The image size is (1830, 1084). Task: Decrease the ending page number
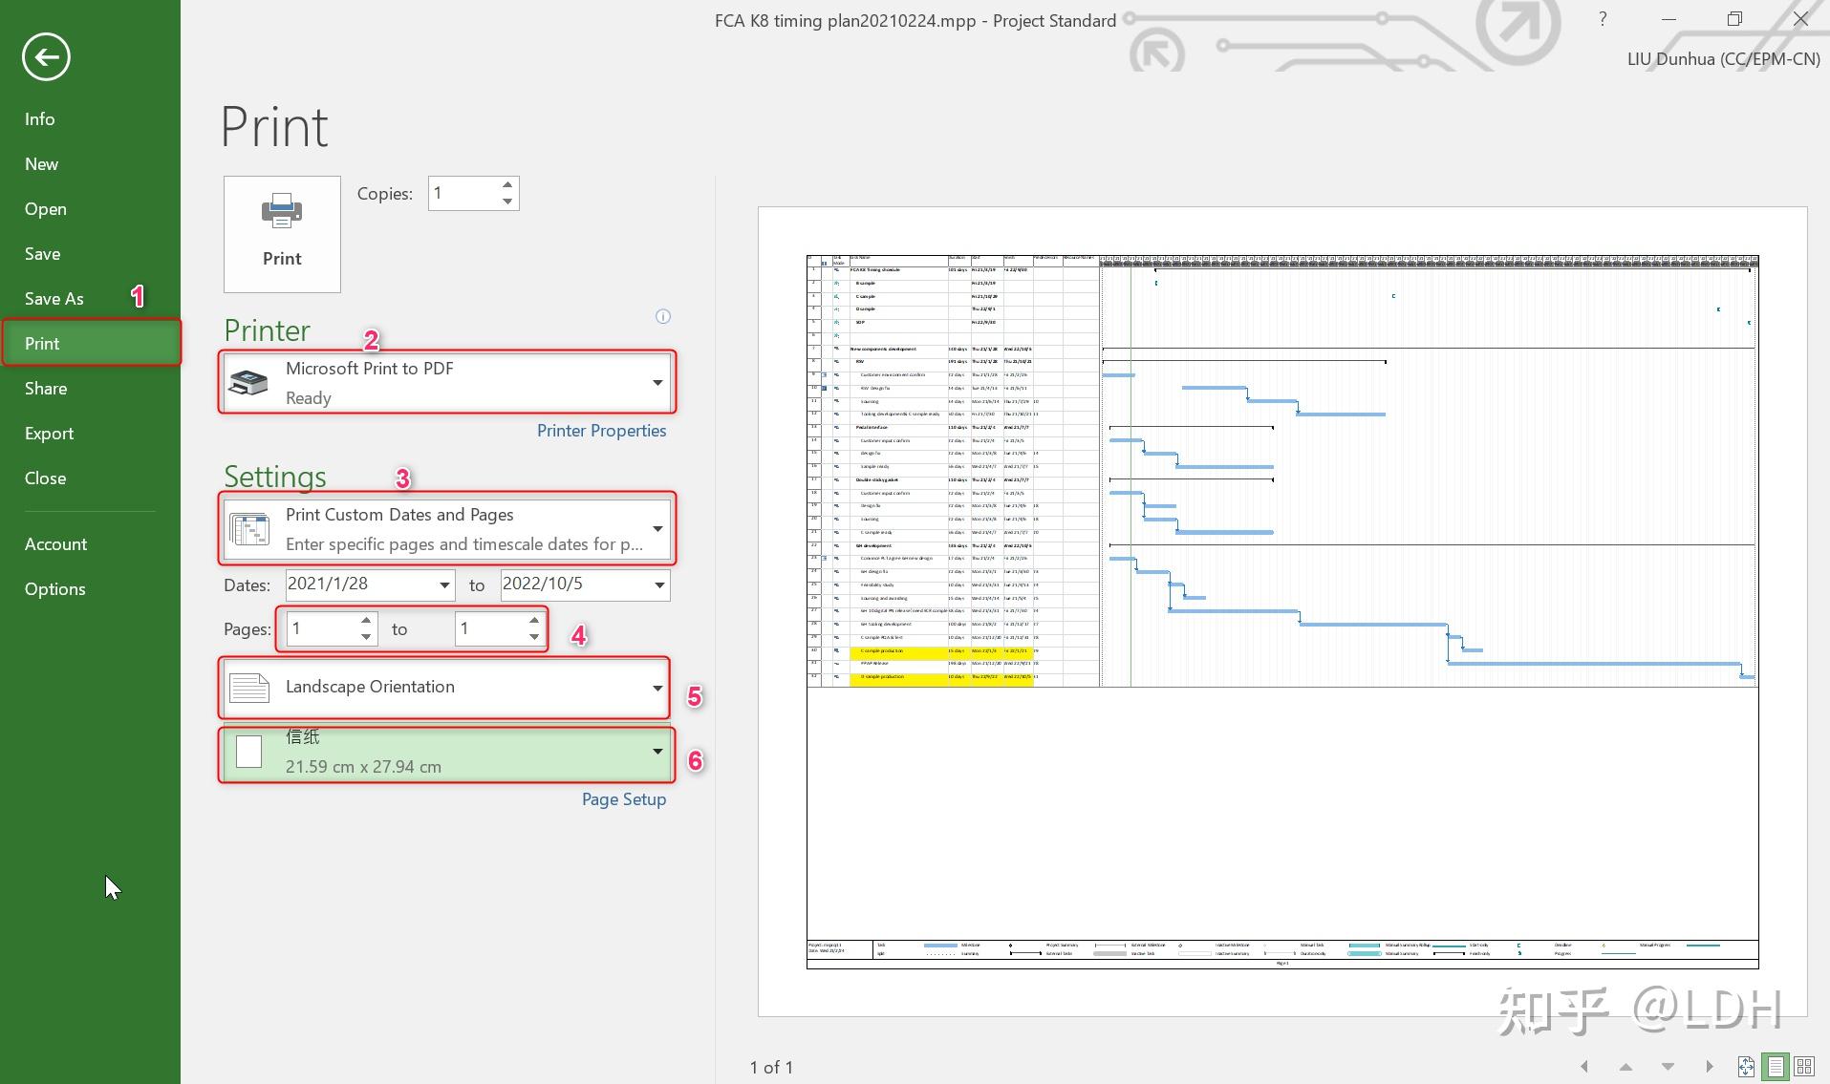pos(534,636)
